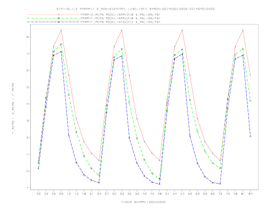The width and height of the screenshot is (273, 211).
Task: Click y-axis tick label 5
Action: click(x=28, y=87)
